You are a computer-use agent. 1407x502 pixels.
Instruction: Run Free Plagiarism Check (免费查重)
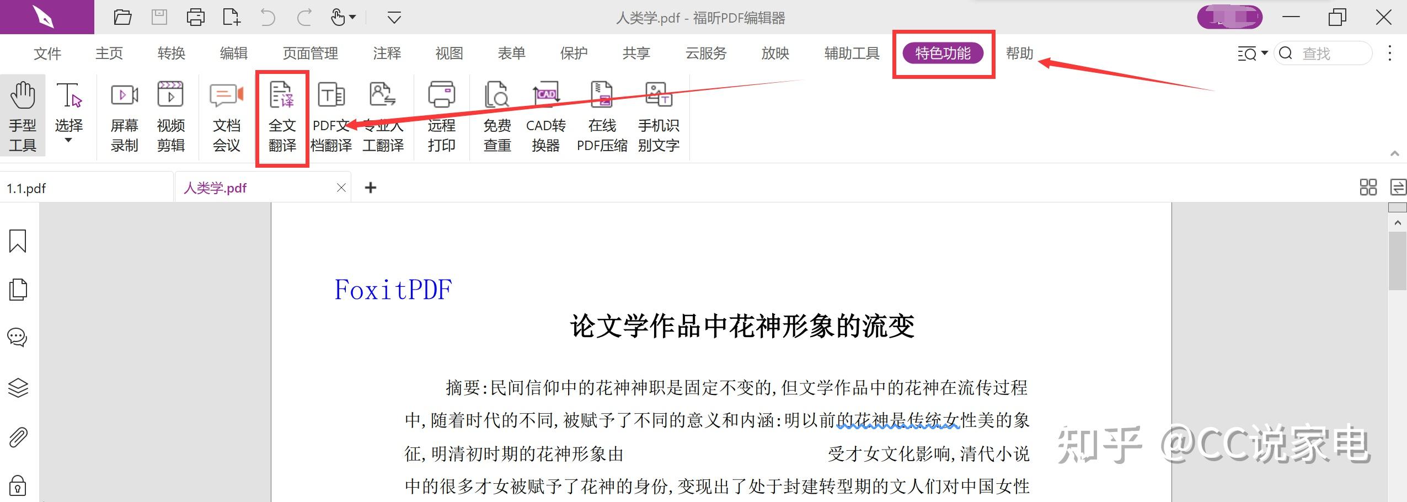[497, 117]
